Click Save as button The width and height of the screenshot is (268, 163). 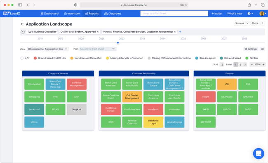(240, 23)
